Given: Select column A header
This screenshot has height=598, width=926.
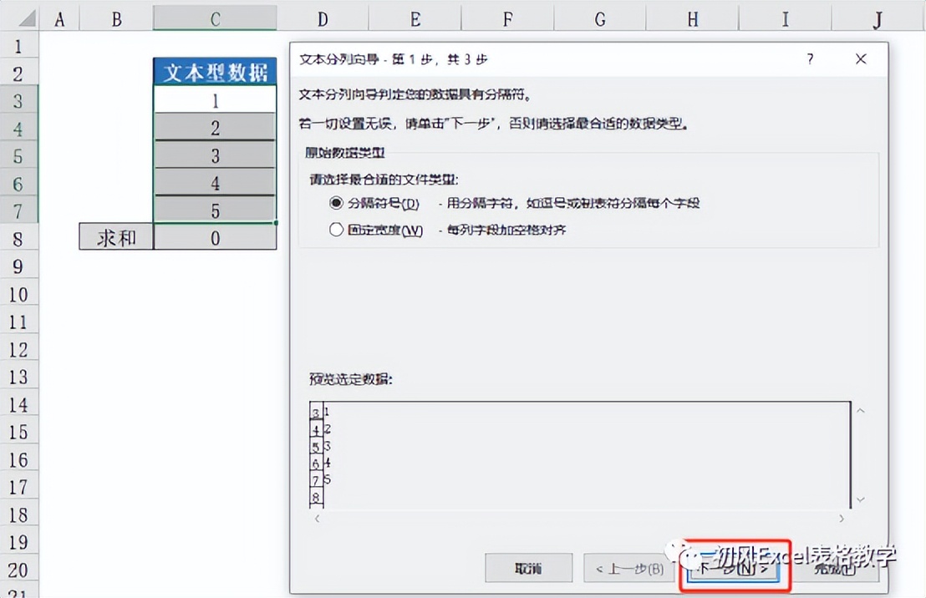Looking at the screenshot, I should tap(59, 19).
